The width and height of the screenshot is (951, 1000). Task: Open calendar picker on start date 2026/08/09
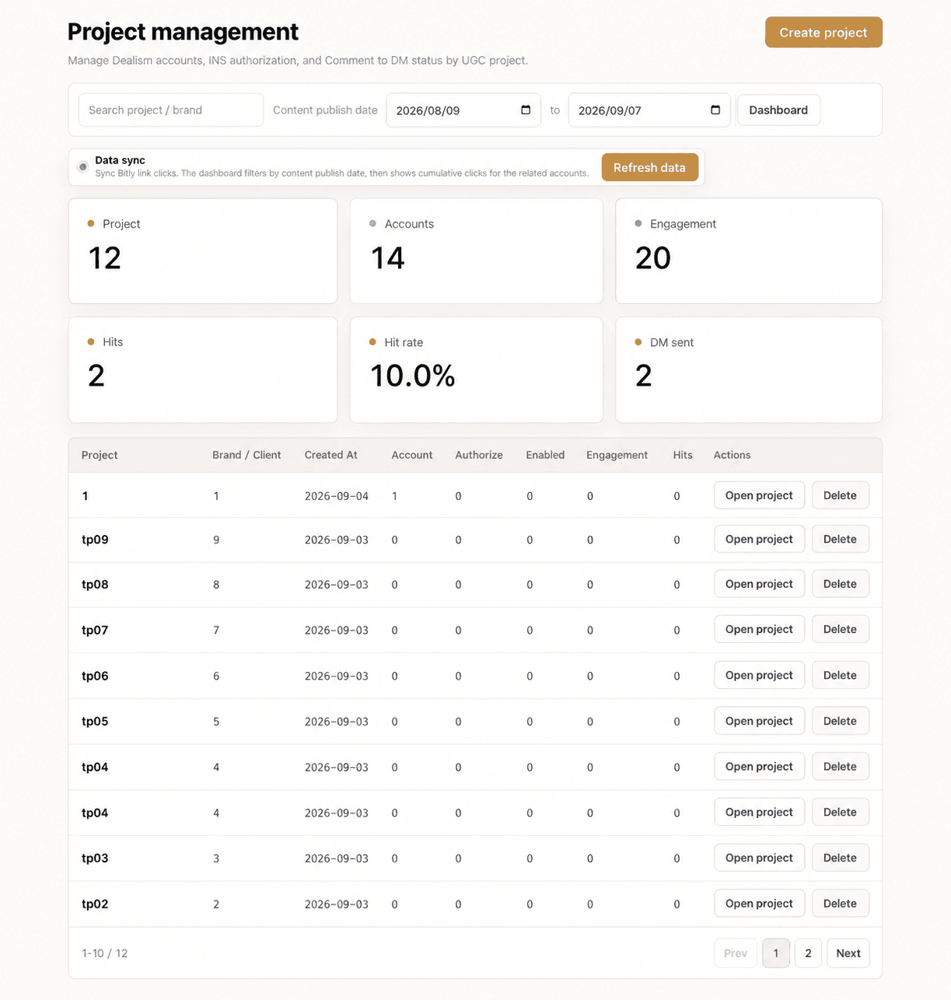pyautogui.click(x=526, y=110)
